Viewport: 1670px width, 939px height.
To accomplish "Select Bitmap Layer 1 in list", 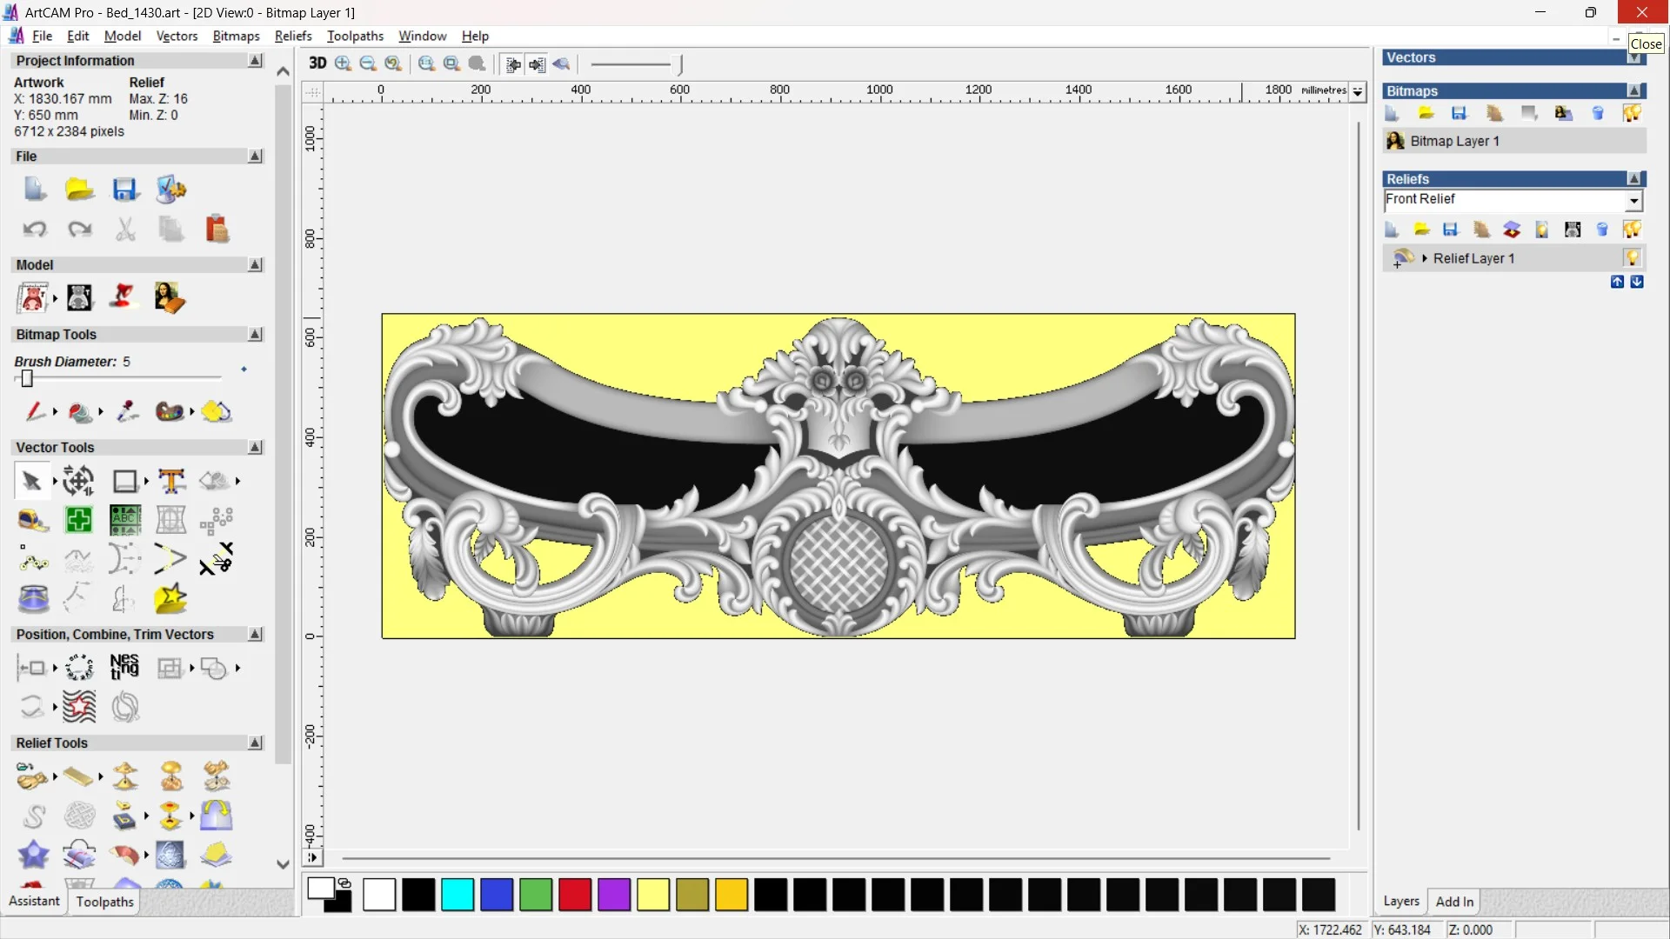I will (1454, 141).
